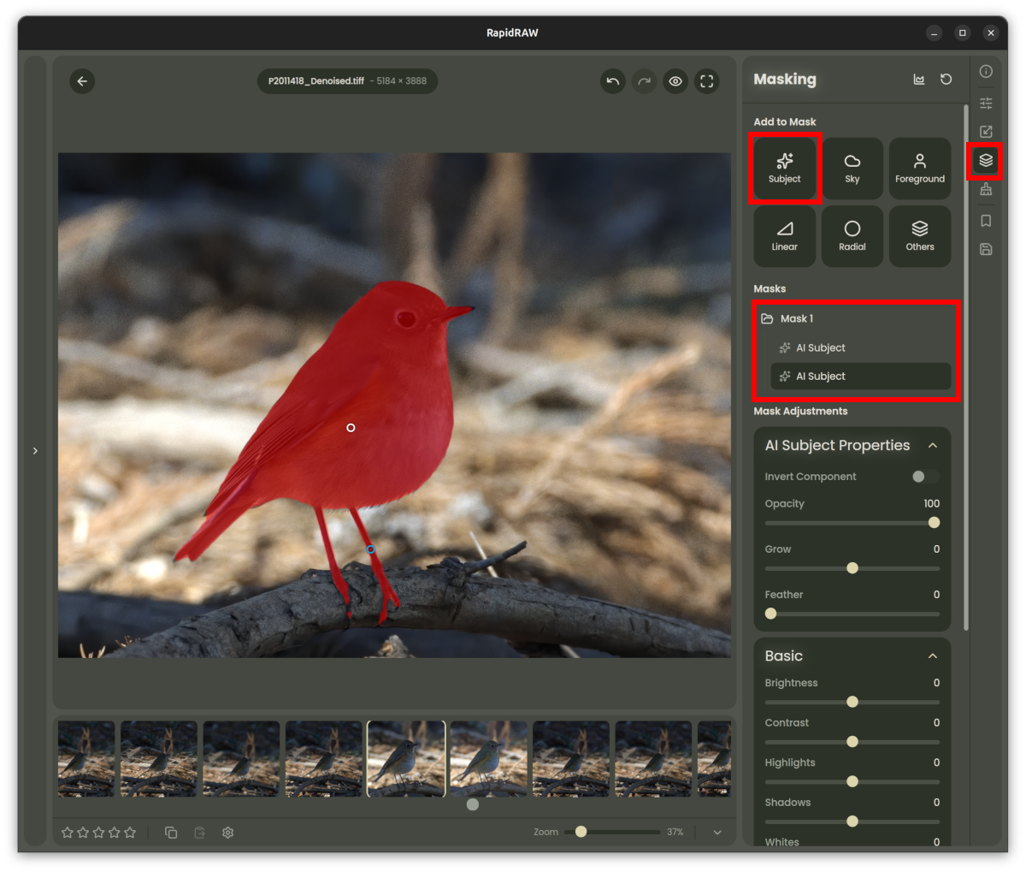Switch to the masking layers panel
Screen dimensions: 1026x872
(x=986, y=160)
